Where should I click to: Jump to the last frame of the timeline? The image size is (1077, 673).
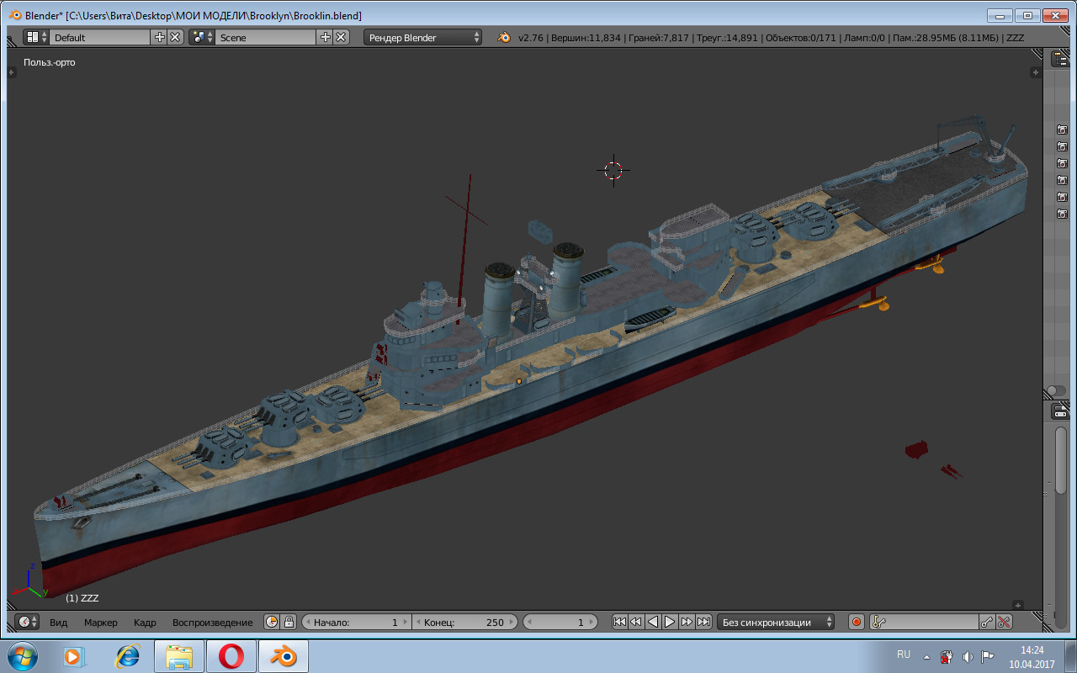pyautogui.click(x=703, y=623)
